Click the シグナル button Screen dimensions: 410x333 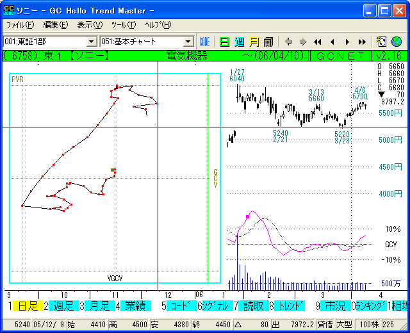218,306
